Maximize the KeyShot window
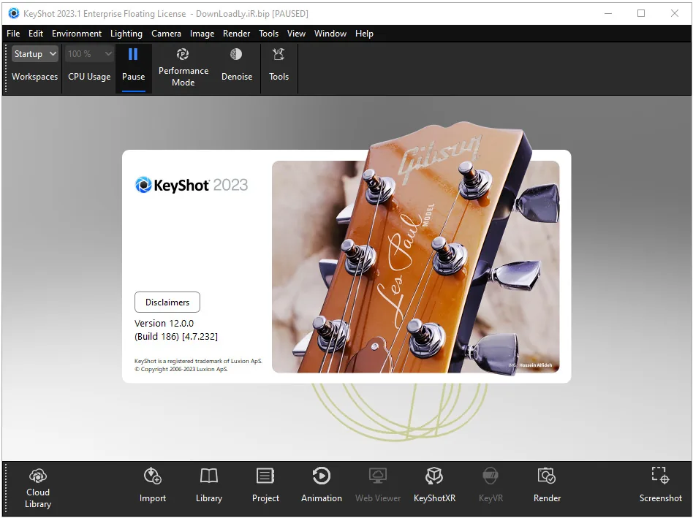Screen dimensions: 693x518 pos(641,13)
